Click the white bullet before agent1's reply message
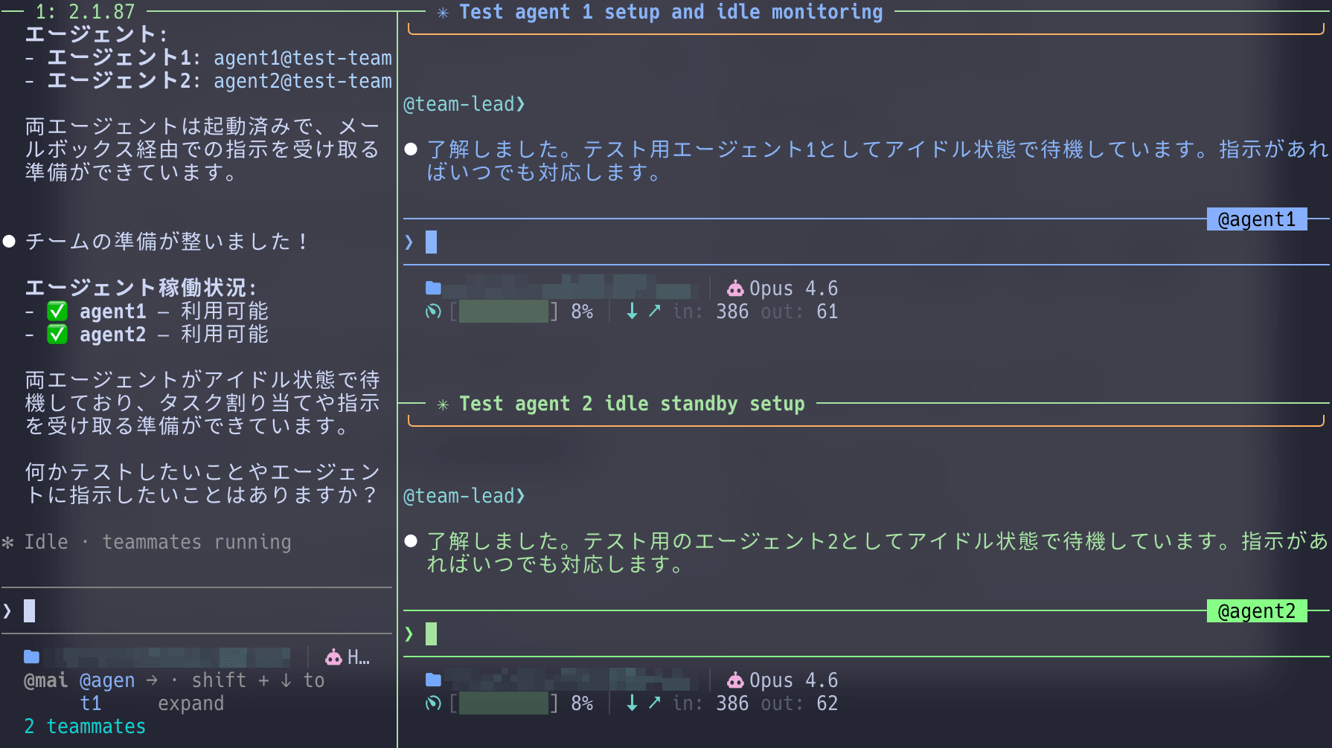1332x748 pixels. tap(411, 149)
